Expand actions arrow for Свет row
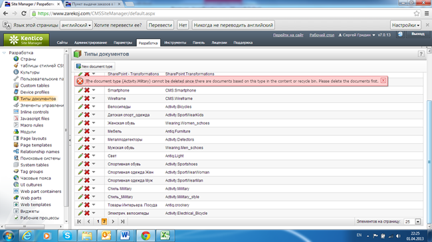Screen dimensions: 432x242 pyautogui.click(x=94, y=156)
